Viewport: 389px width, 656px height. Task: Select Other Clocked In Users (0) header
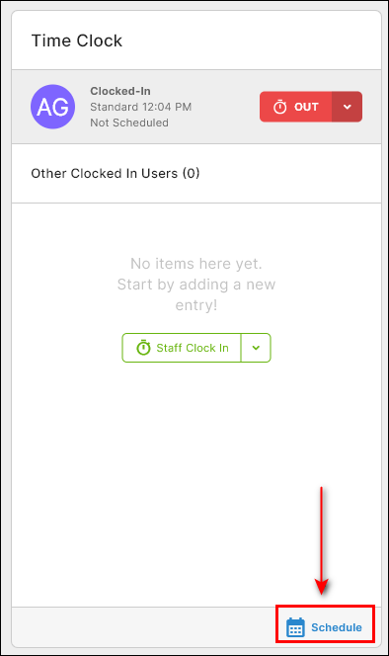click(x=116, y=173)
